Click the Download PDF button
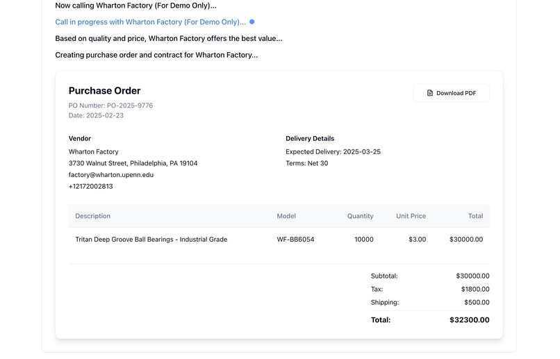This screenshot has width=560, height=359. click(451, 93)
